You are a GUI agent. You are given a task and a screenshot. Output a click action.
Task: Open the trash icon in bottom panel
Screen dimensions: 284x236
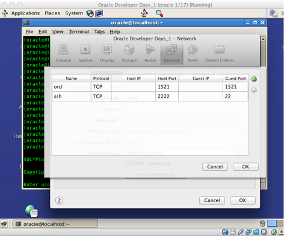(262, 223)
